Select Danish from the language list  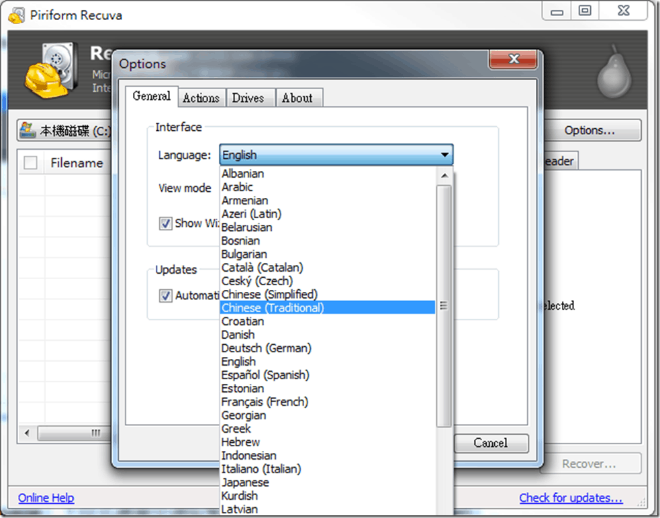(x=328, y=335)
